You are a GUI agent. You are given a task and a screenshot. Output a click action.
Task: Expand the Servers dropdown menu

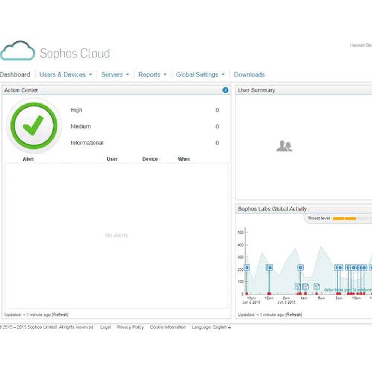tap(115, 74)
